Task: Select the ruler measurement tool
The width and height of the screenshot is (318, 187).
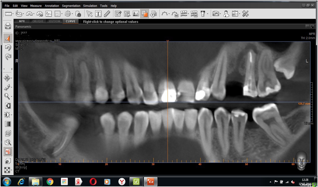Action: (8, 14)
